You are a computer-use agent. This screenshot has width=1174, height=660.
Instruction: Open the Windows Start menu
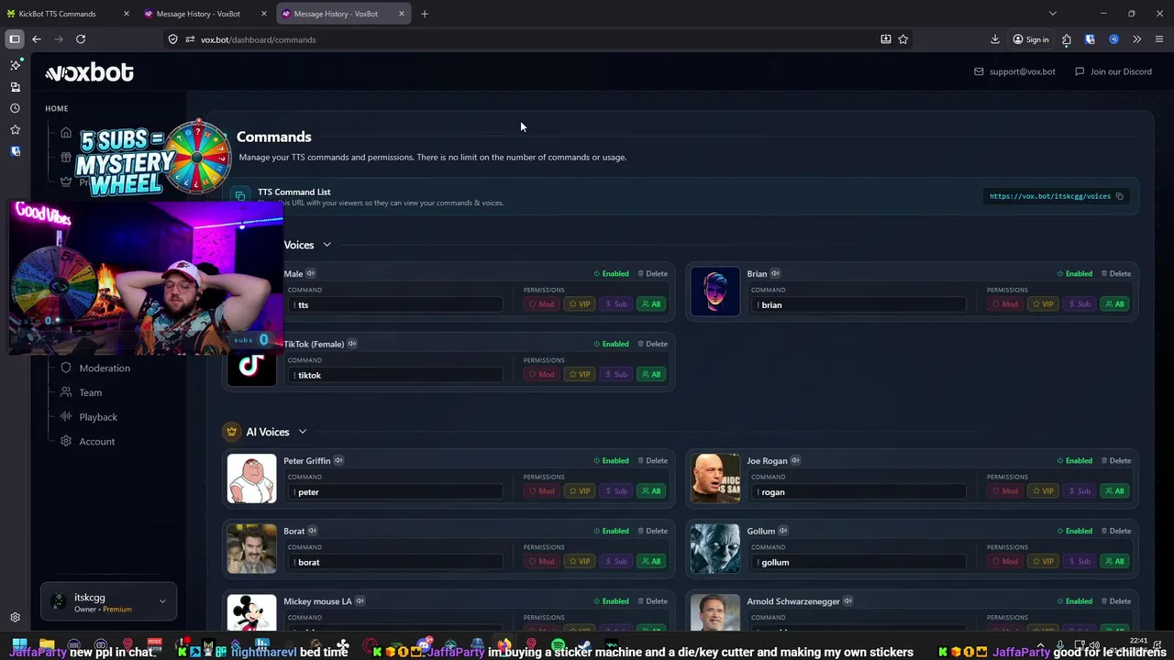[x=18, y=645]
